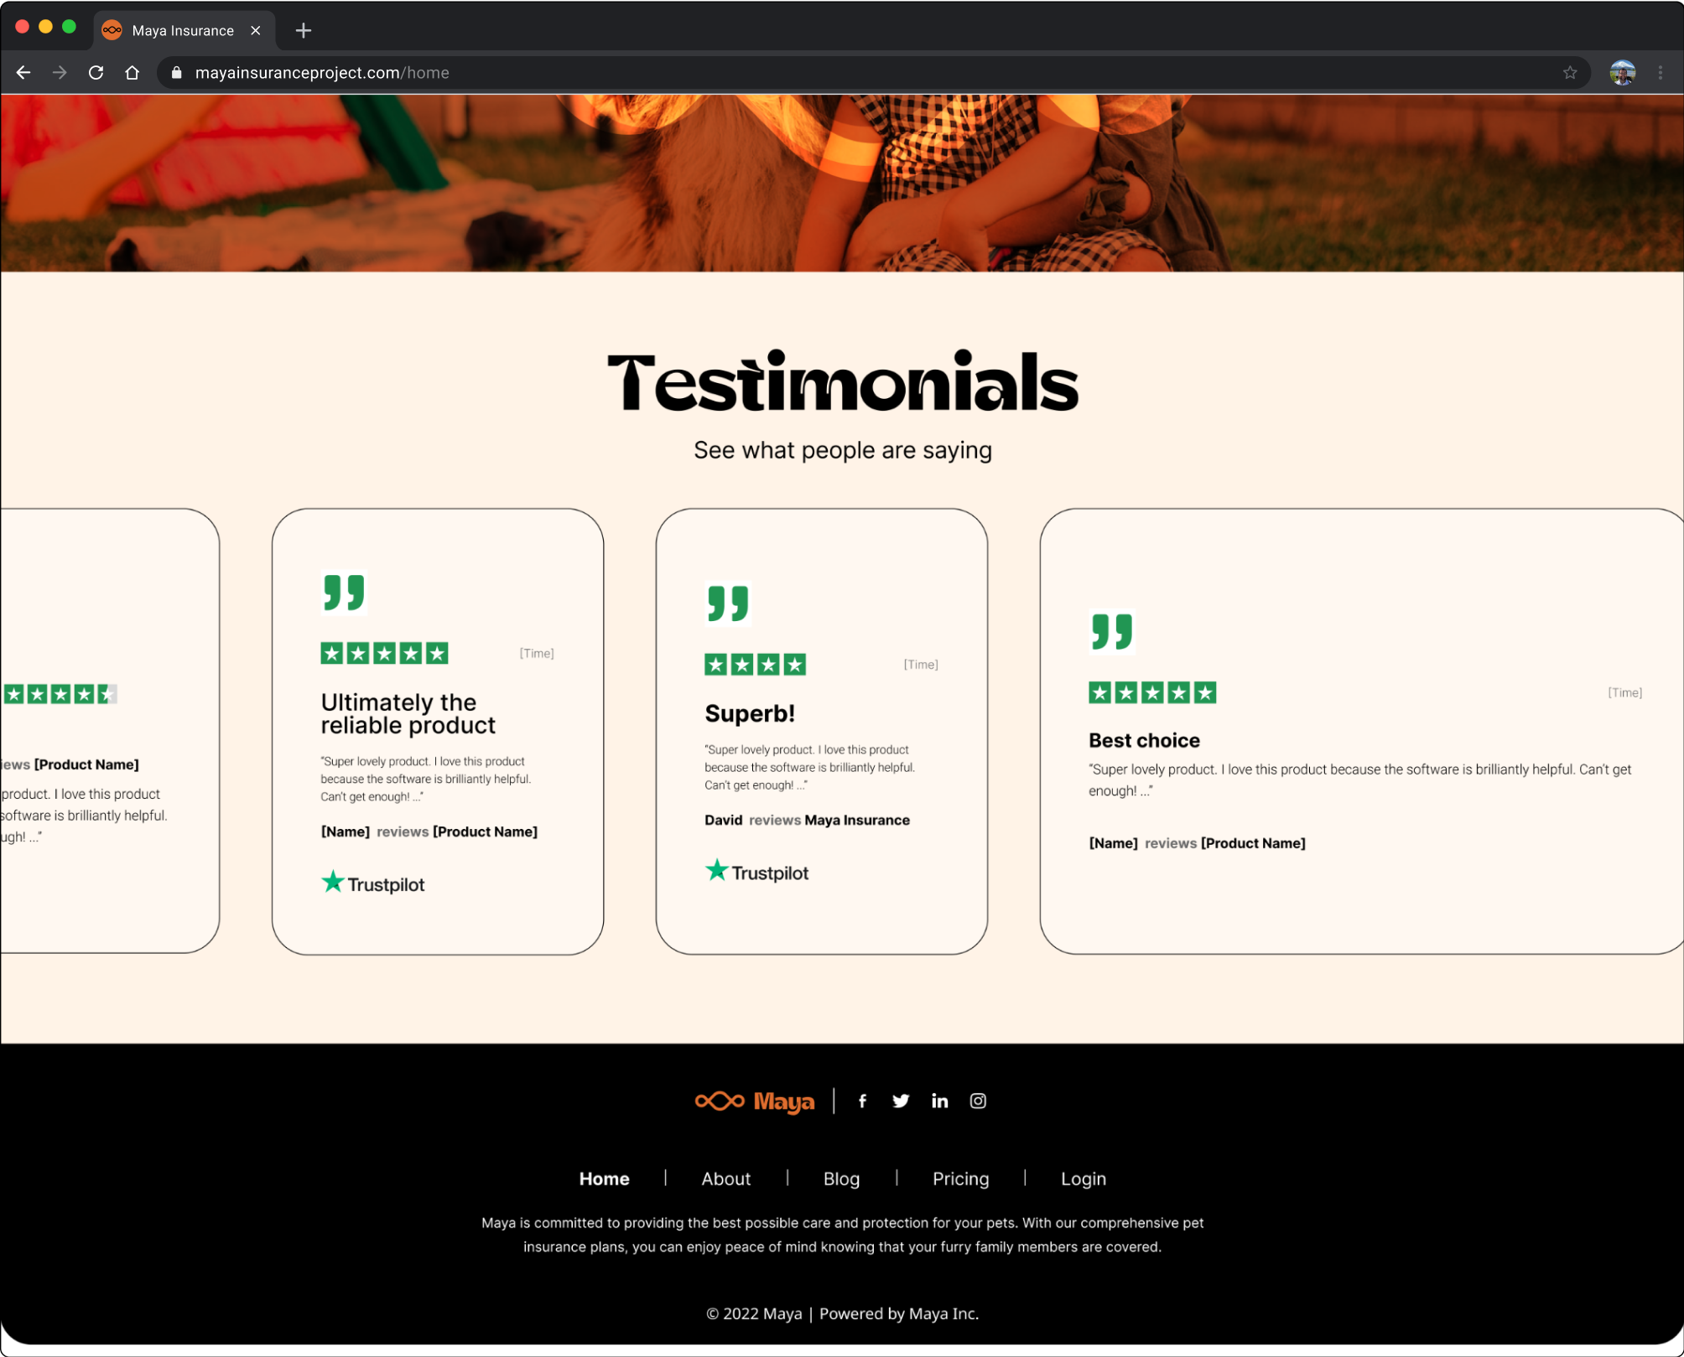The width and height of the screenshot is (1684, 1357).
Task: Open the Superb! review title
Action: [x=750, y=713]
